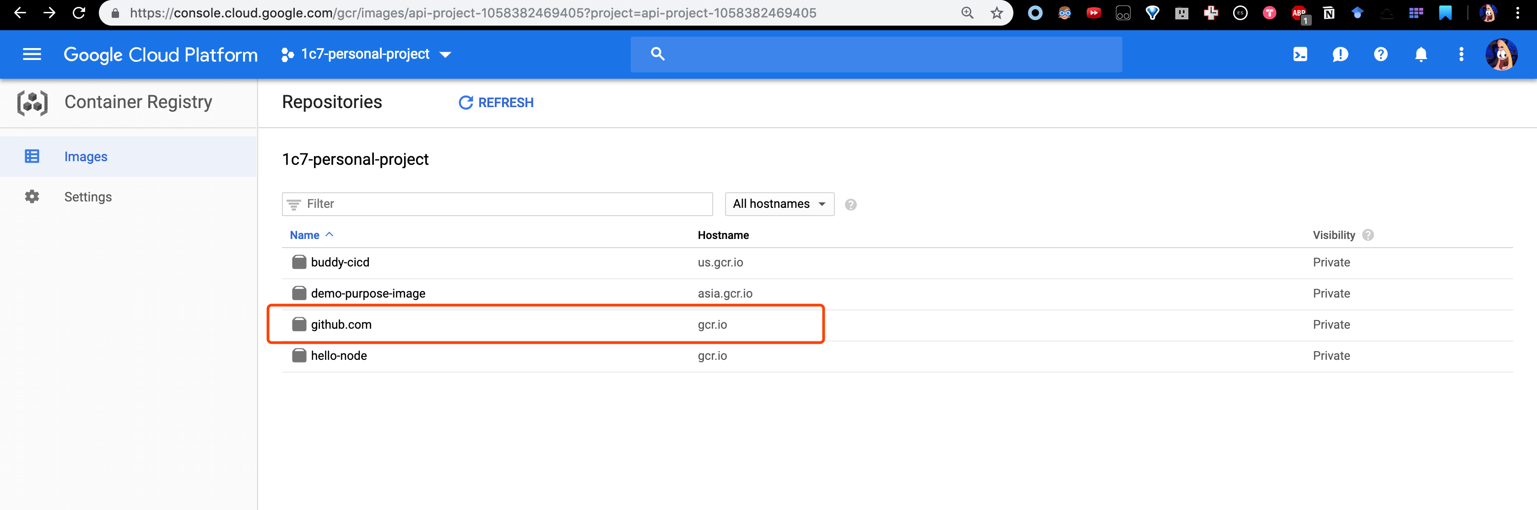
Task: Click the Container Registry logo icon
Action: (32, 103)
